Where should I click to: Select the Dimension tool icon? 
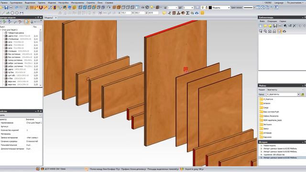(22, 13)
